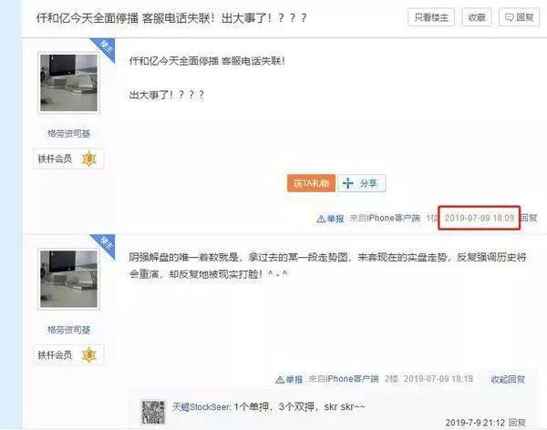Click the 回复 button with speech bubble icon
The height and width of the screenshot is (430, 547).
point(520,17)
